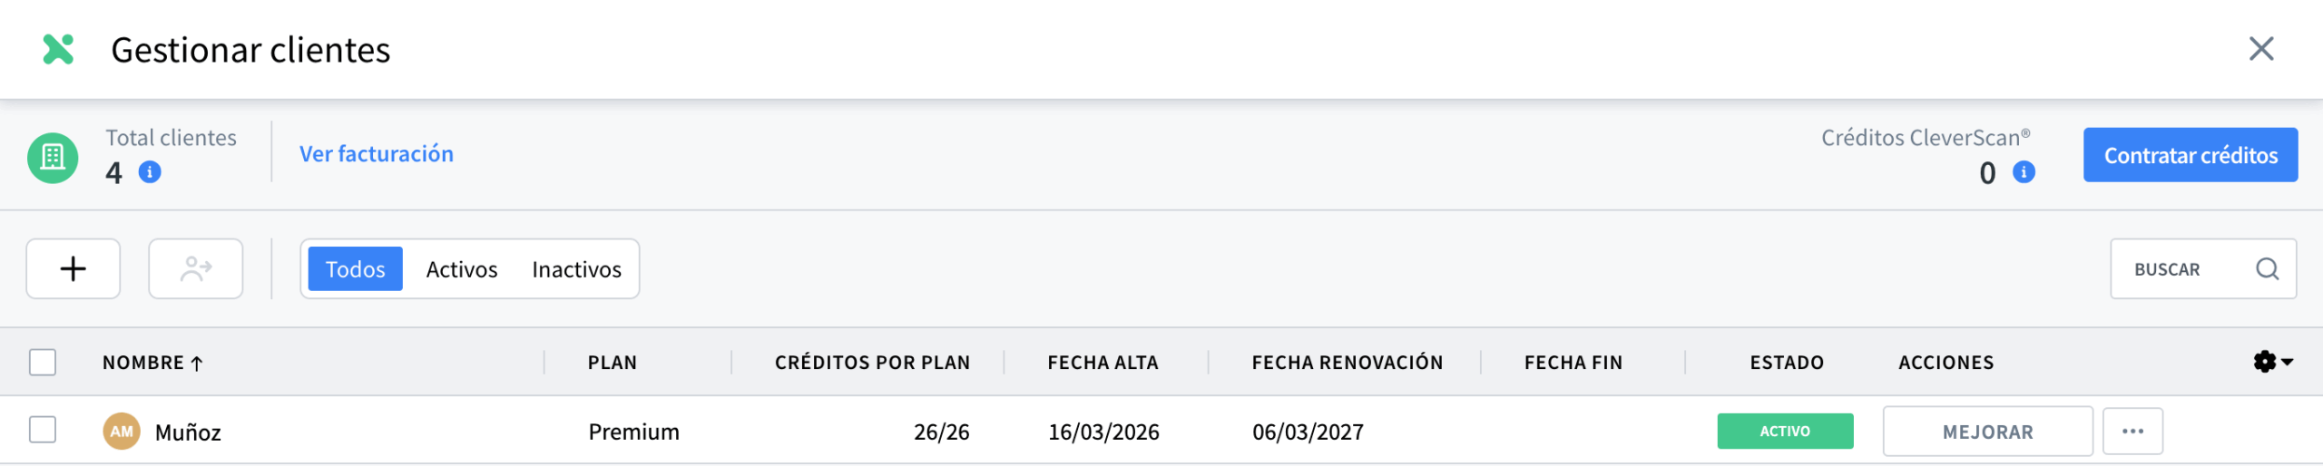Open the Ver facturación link

point(377,154)
